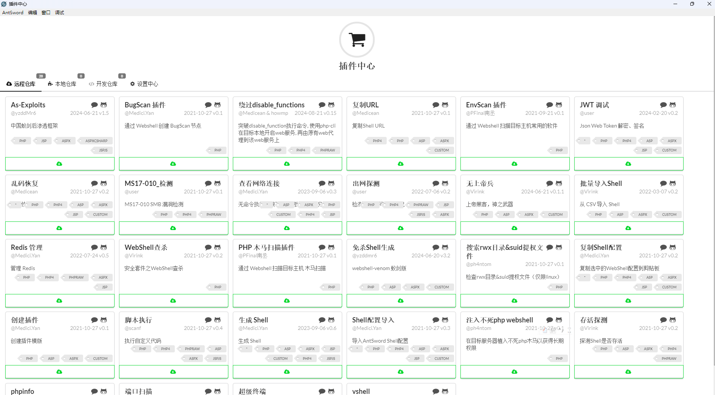
Task: Switch to 本地仓库 tab
Action: [x=62, y=84]
